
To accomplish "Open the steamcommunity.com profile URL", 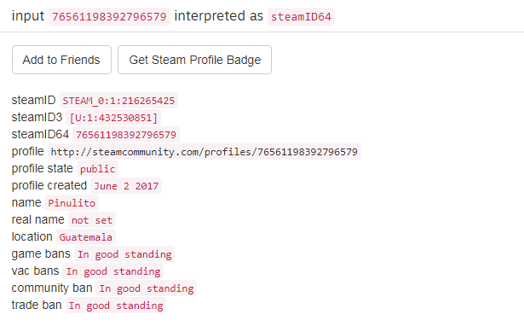I will tap(204, 152).
